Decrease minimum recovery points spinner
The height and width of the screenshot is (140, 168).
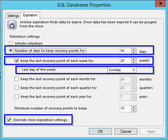click(134, 110)
